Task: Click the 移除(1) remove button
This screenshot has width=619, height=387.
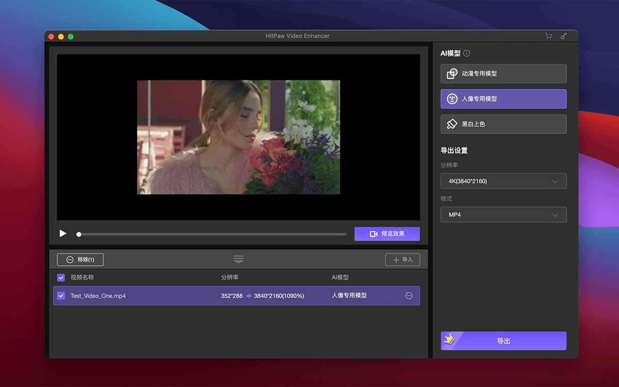Action: [80, 260]
